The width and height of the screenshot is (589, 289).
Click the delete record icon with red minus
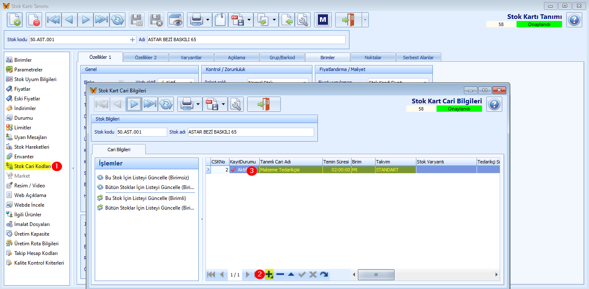pos(34,20)
